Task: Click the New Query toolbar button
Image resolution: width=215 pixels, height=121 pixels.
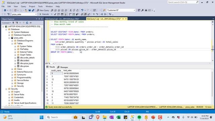Action: [x=43, y=10]
